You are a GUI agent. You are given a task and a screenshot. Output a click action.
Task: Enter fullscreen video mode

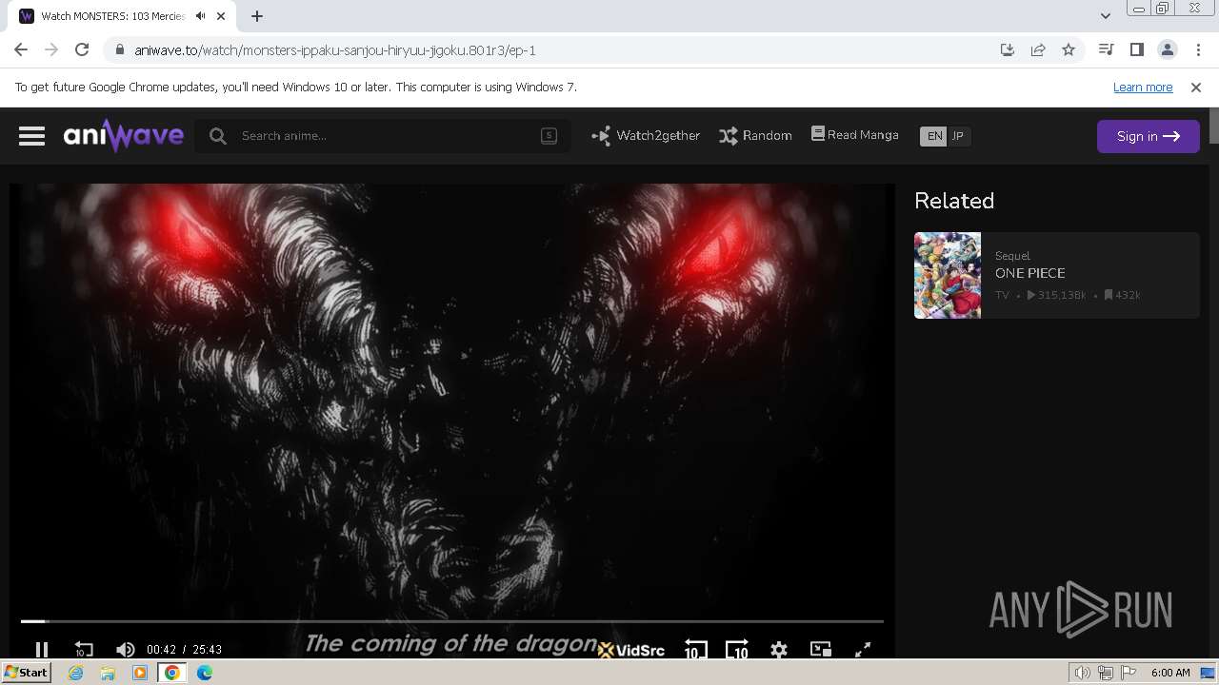(863, 650)
